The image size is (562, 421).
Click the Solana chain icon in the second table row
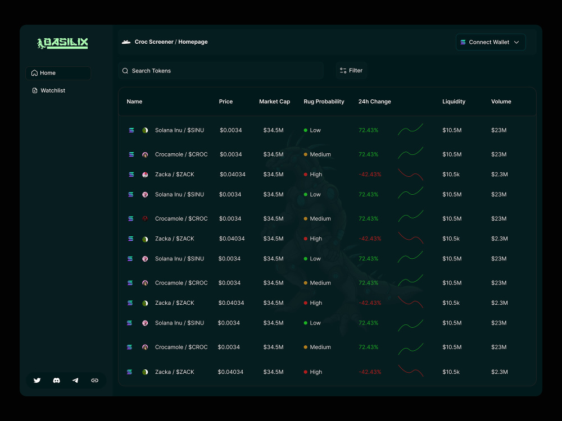click(x=132, y=155)
